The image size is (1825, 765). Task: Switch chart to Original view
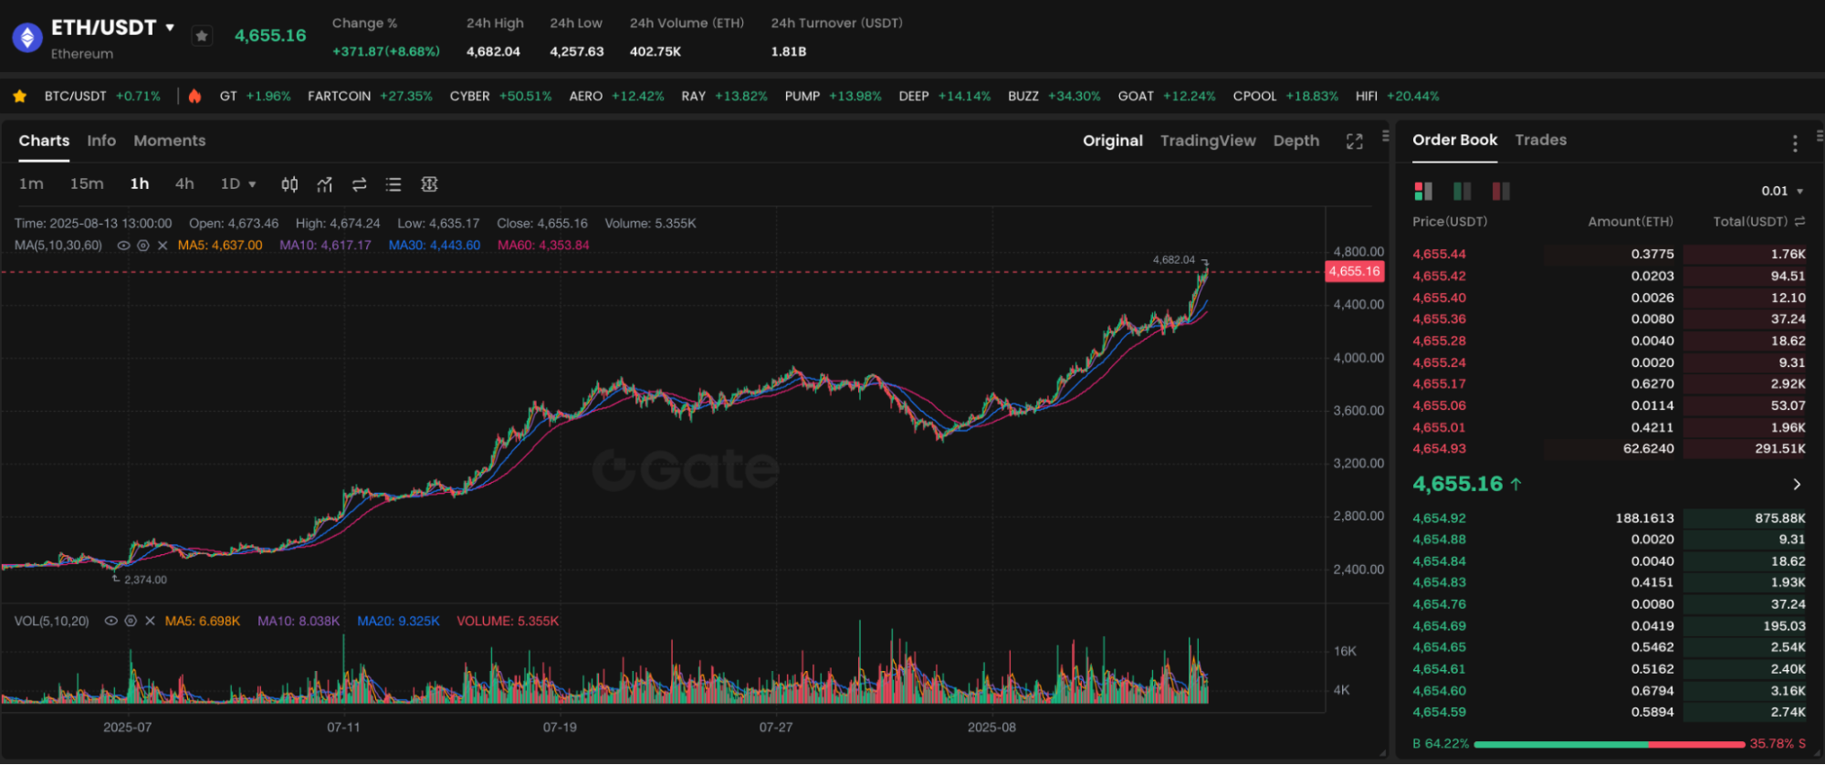click(x=1112, y=141)
